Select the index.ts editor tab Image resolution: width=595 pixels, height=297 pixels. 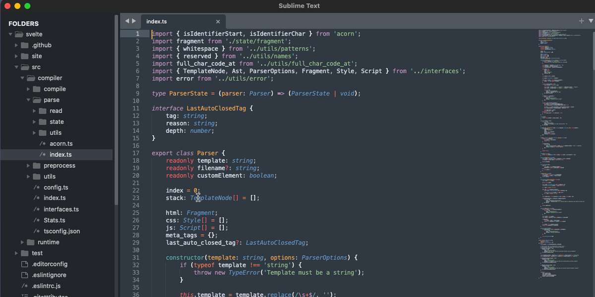tap(183, 22)
